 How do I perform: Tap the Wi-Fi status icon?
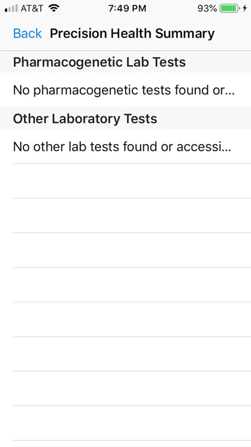click(53, 8)
